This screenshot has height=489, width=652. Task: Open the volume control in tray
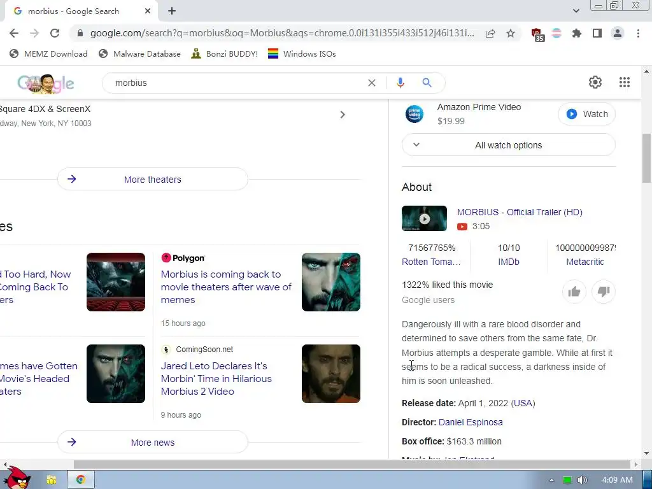coord(583,480)
